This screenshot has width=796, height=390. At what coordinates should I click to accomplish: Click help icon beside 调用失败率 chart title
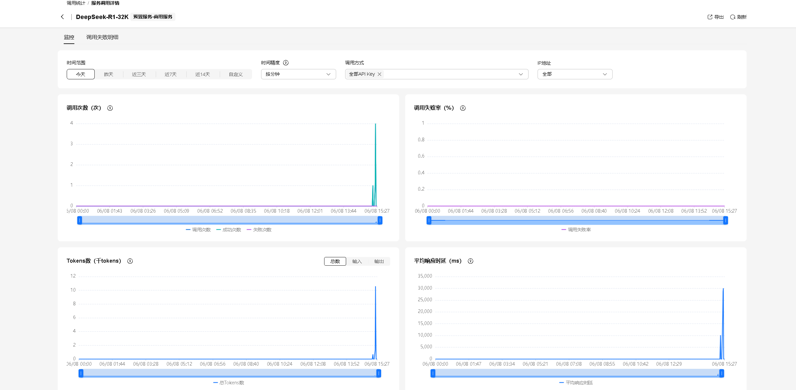463,108
